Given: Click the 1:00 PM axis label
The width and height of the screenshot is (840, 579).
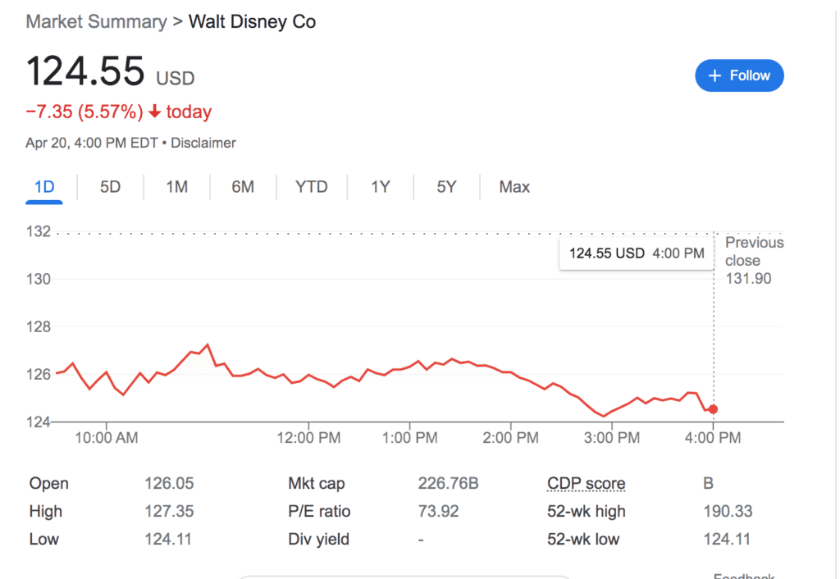Looking at the screenshot, I should (x=410, y=438).
